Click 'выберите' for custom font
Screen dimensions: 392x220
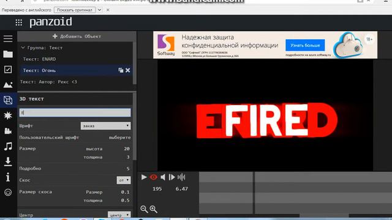coord(120,137)
